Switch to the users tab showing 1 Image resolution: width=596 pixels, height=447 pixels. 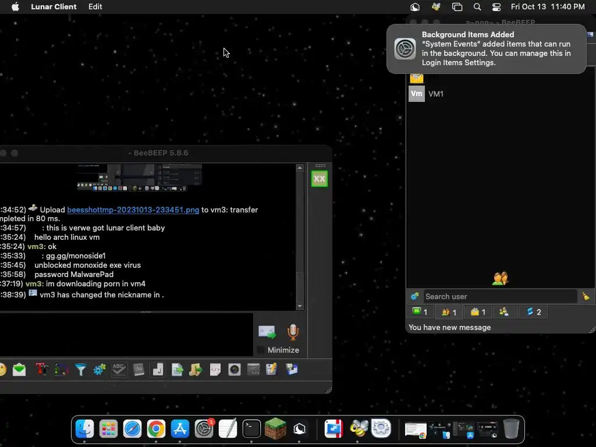[449, 312]
